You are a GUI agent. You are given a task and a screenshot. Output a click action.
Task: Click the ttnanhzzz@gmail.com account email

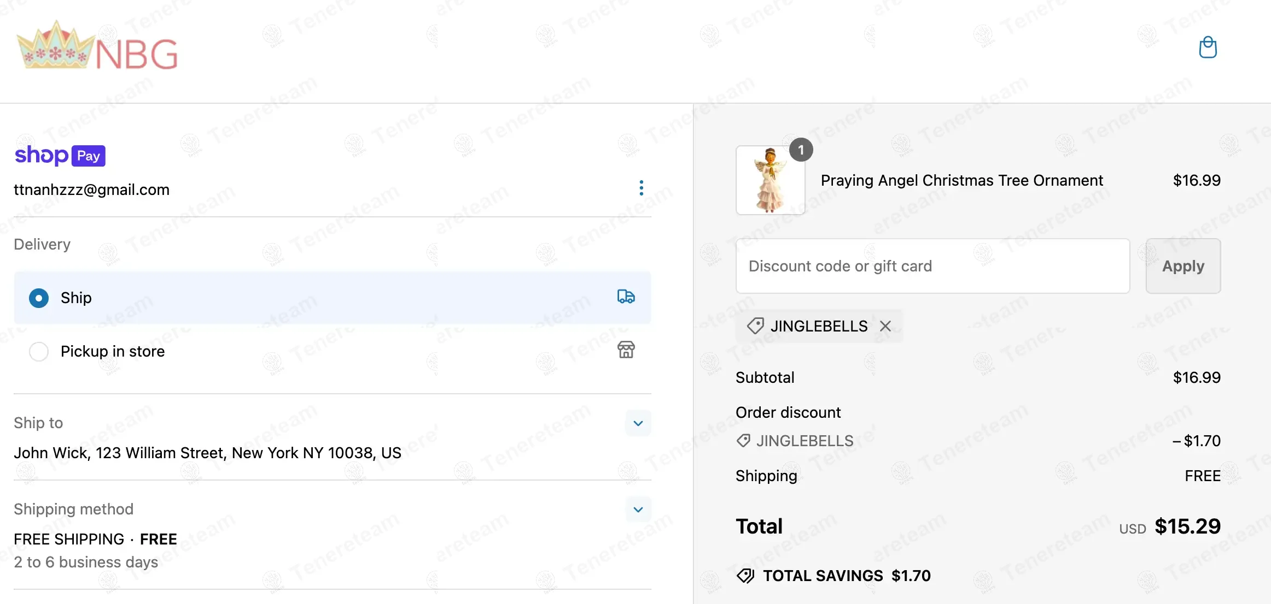pyautogui.click(x=92, y=190)
